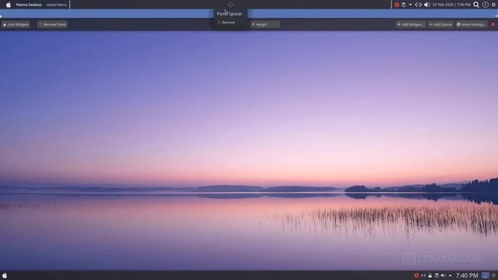Viewport: 498px width, 280px height.
Task: Click the Plasma Desktop label in top panel
Action: [x=29, y=5]
